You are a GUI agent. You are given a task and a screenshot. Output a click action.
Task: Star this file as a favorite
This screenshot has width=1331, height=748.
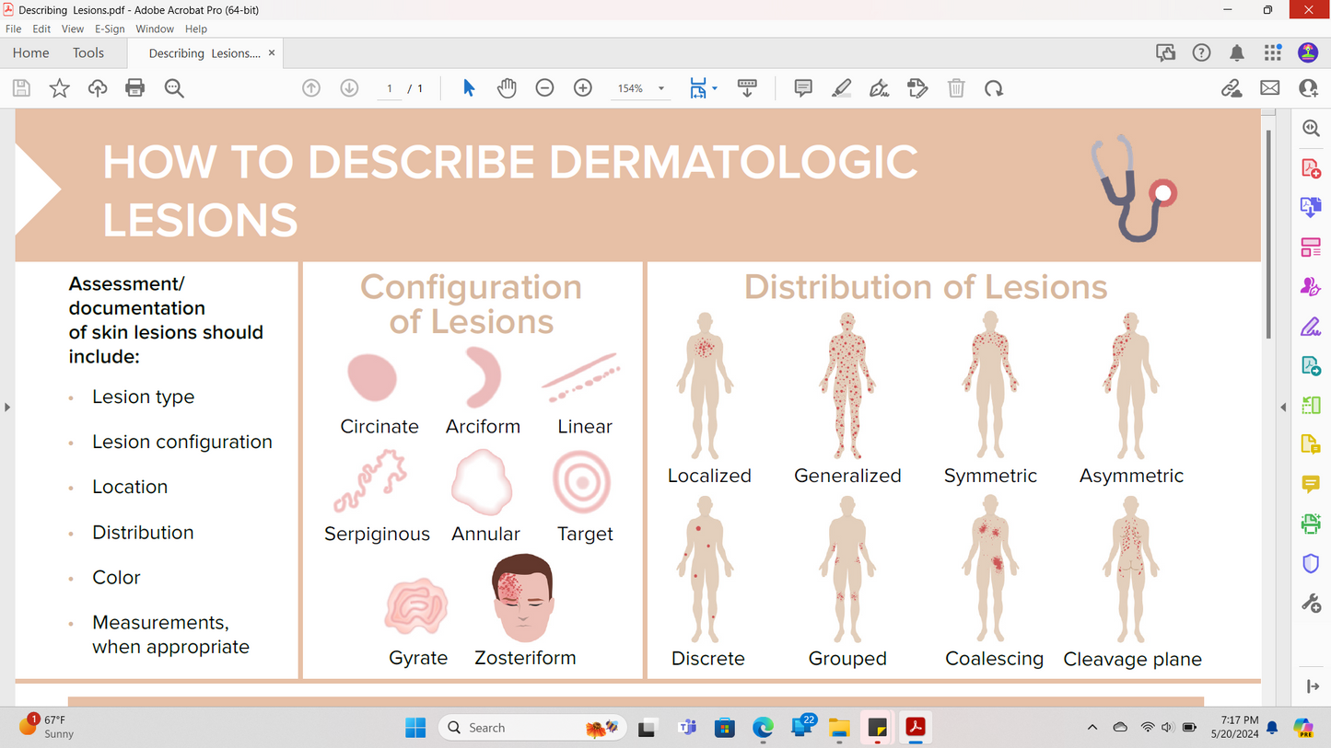click(x=60, y=88)
